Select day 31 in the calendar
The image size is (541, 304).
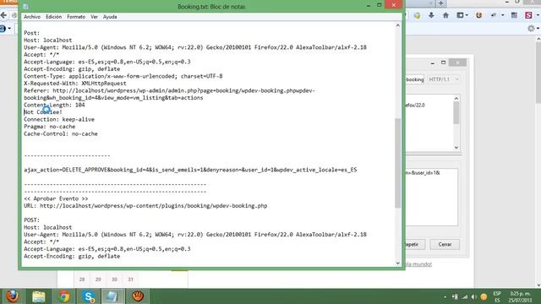coord(130,280)
